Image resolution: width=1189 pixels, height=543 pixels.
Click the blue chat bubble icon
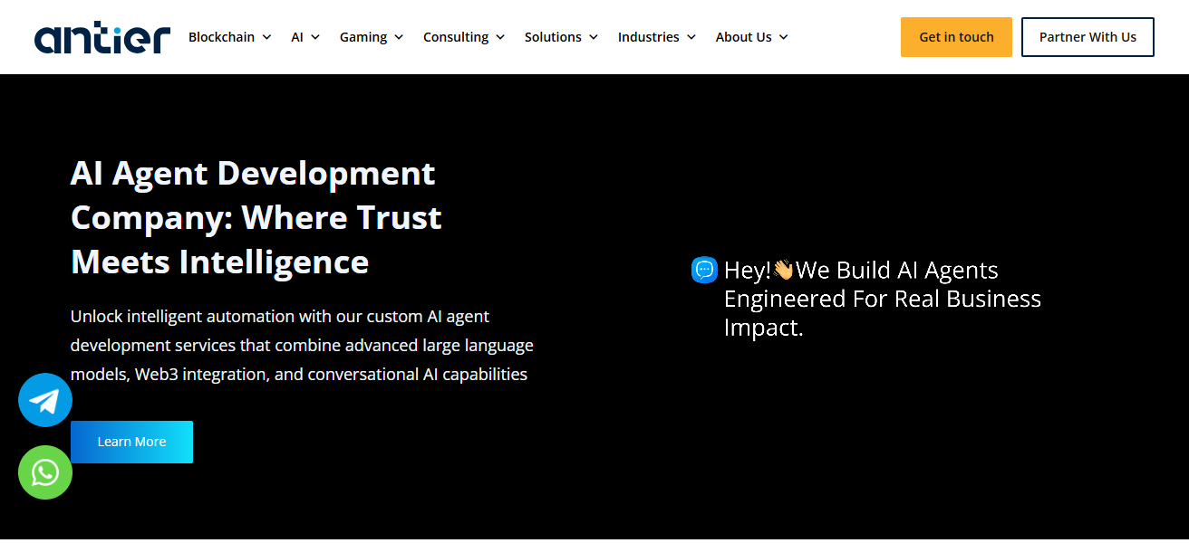tap(704, 270)
